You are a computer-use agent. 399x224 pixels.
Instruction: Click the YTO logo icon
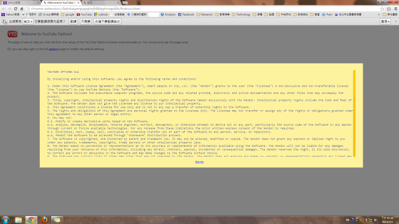coord(12,34)
